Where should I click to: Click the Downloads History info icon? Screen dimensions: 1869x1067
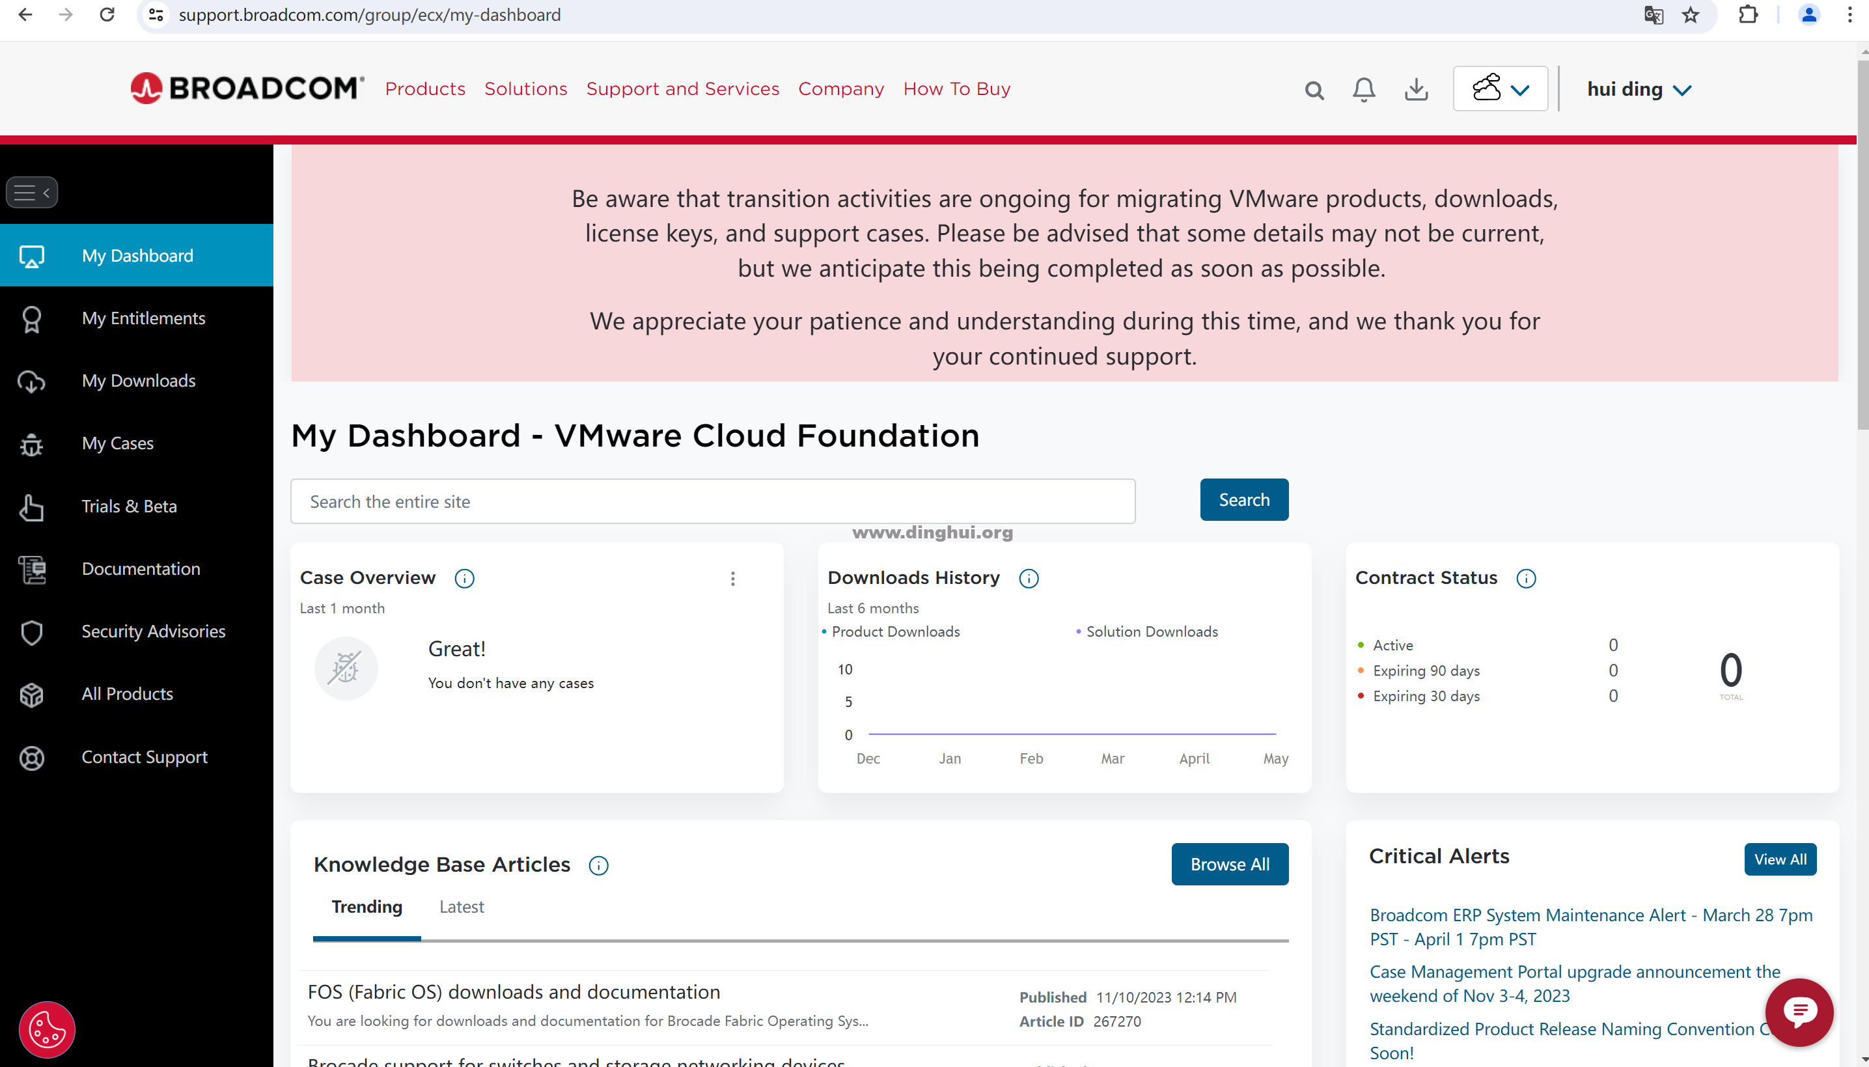point(1028,578)
